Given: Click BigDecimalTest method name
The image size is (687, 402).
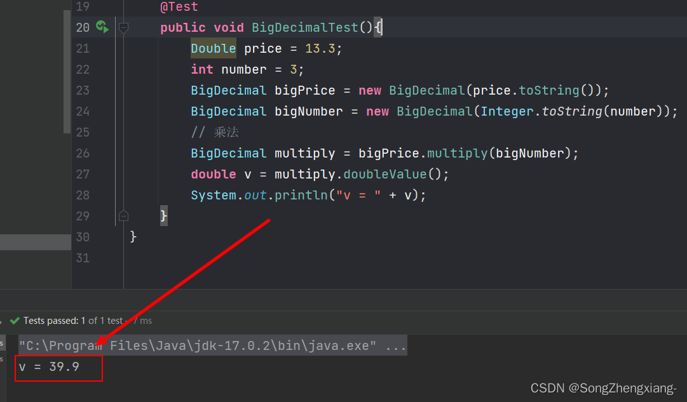Looking at the screenshot, I should click(304, 27).
